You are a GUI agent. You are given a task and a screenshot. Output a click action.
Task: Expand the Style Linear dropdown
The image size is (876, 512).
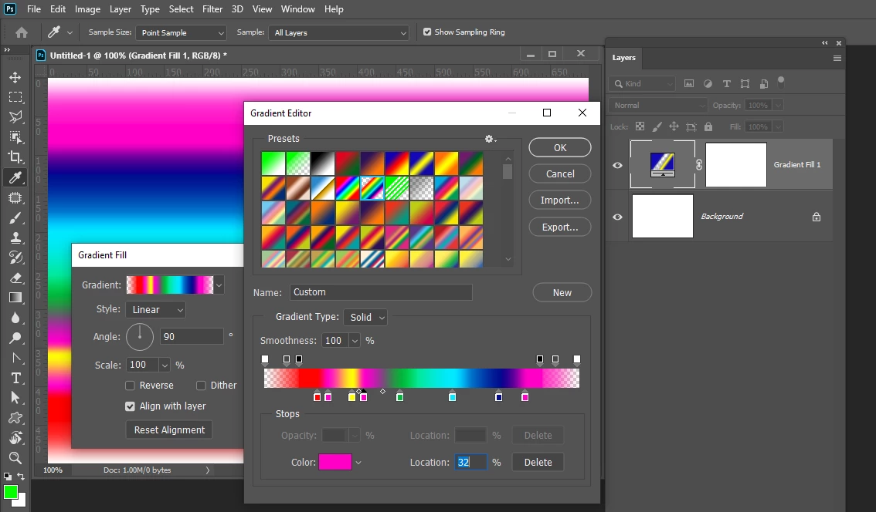[156, 309]
